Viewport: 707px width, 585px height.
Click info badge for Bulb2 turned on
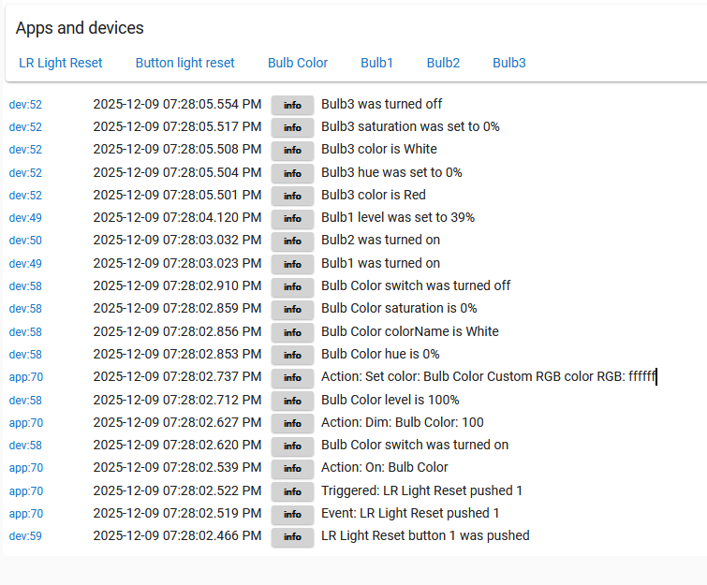[x=292, y=241]
